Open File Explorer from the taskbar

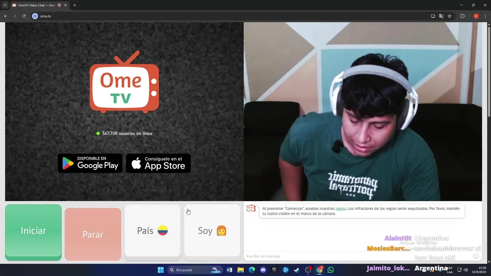coord(241,270)
